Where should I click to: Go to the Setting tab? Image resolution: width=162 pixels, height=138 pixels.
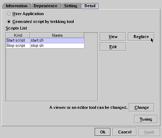pyautogui.click(x=71, y=6)
